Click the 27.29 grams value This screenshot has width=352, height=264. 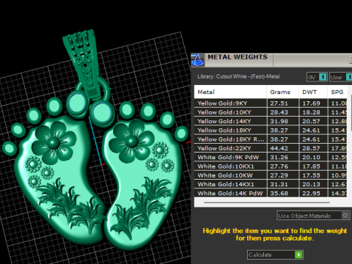click(279, 175)
